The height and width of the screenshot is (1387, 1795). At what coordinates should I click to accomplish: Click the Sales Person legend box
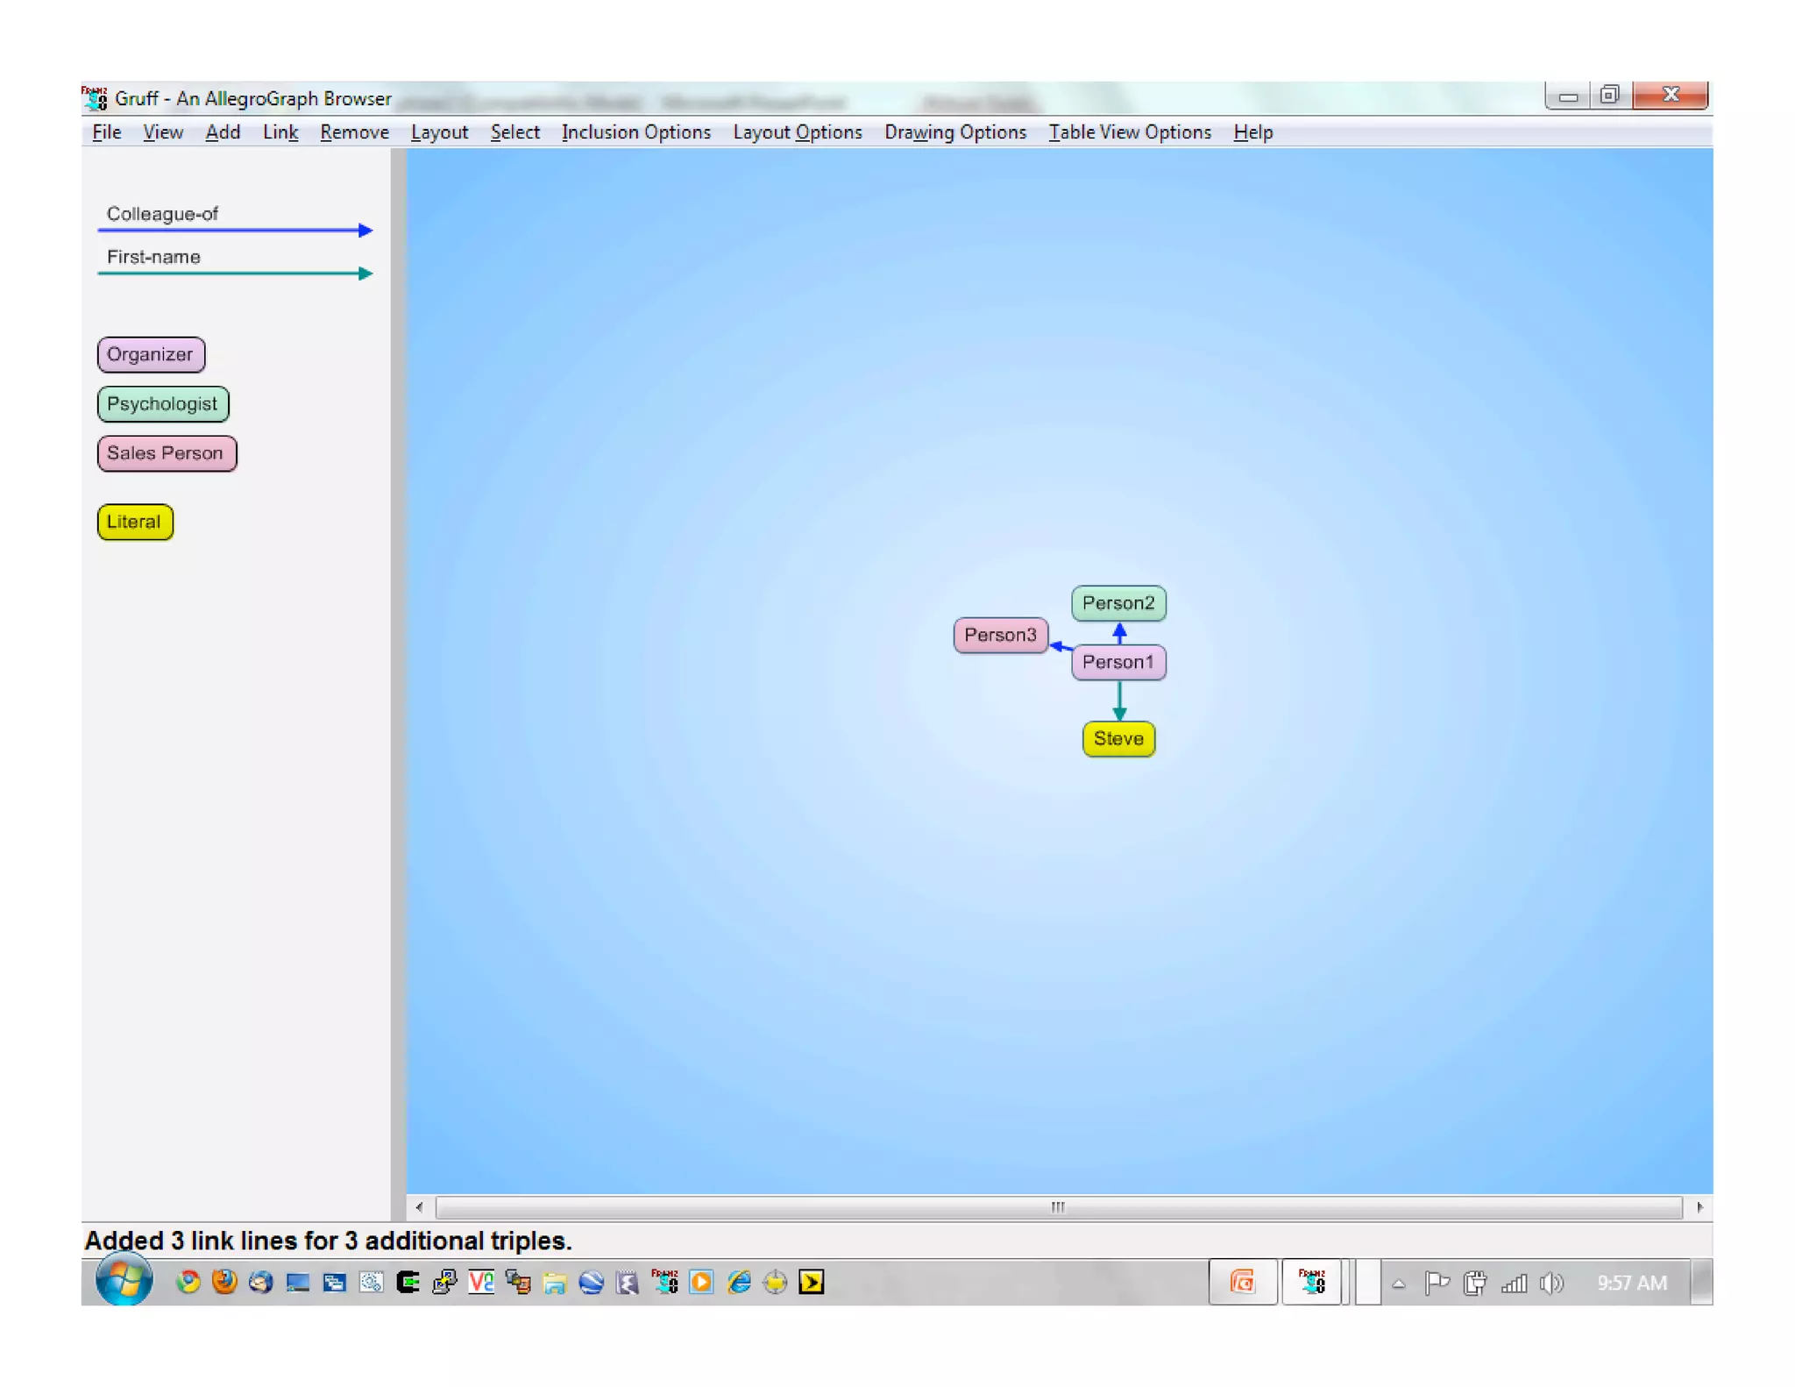coord(166,453)
